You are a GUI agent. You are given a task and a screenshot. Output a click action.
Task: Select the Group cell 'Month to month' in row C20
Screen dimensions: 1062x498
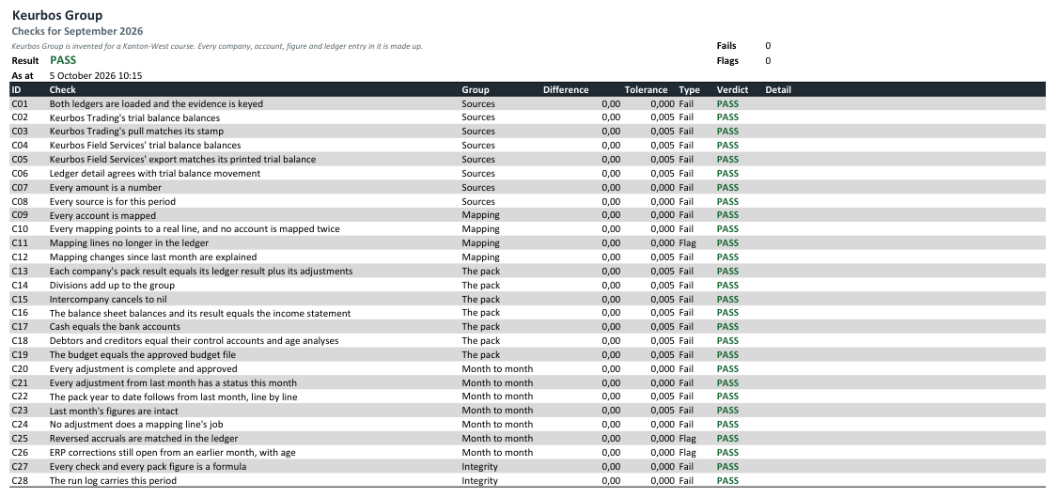pos(497,369)
